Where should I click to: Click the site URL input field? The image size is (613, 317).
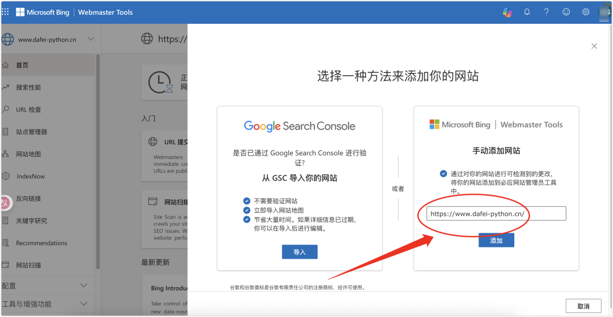pyautogui.click(x=496, y=213)
